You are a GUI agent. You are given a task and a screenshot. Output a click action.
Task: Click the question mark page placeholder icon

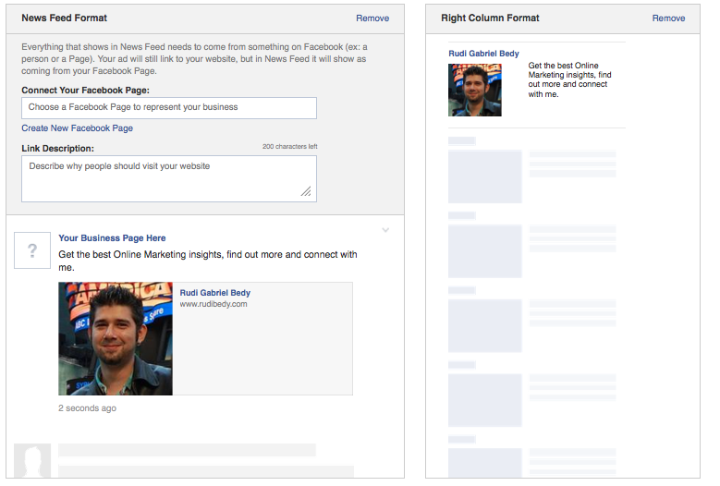click(x=32, y=250)
